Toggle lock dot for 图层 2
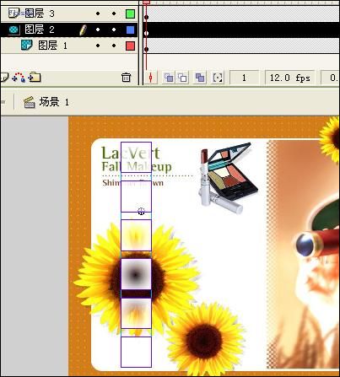340x377 pixels. click(114, 30)
